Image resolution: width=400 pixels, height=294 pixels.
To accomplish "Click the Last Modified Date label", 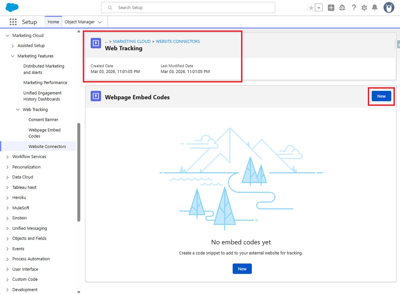I will pos(177,66).
